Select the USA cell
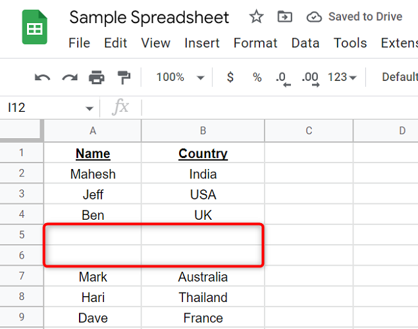The width and height of the screenshot is (418, 329). [x=203, y=193]
